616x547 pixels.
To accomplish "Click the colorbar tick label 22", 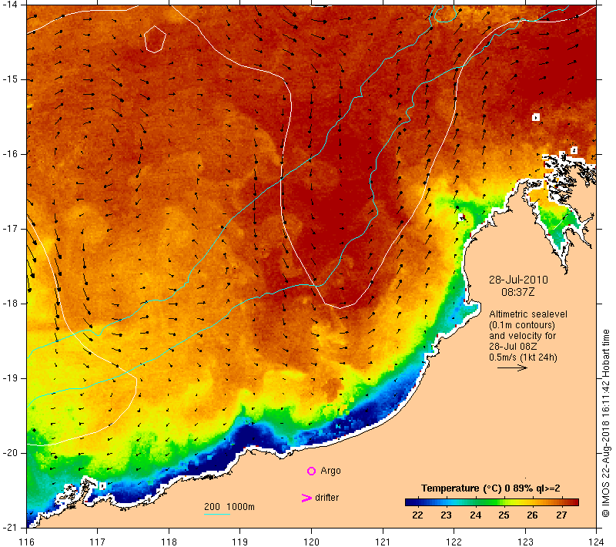I will click(417, 515).
